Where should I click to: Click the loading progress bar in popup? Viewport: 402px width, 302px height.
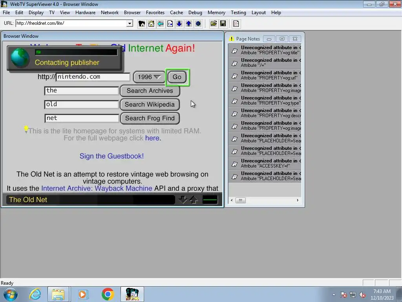click(x=76, y=52)
